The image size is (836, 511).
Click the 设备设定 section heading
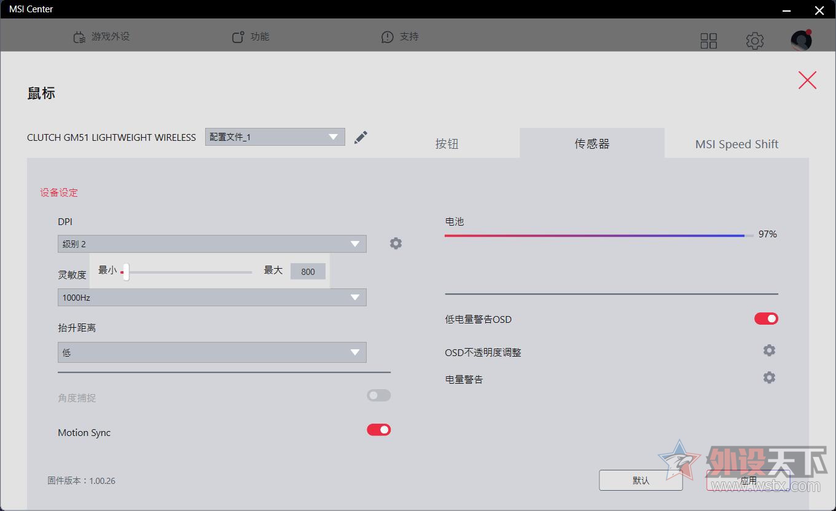pos(59,192)
